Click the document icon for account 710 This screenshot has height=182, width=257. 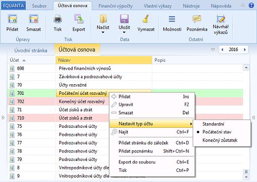pos(12,118)
